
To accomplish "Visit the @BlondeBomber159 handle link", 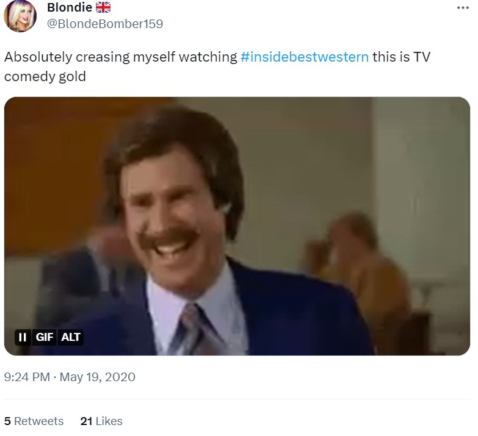I will pyautogui.click(x=105, y=24).
